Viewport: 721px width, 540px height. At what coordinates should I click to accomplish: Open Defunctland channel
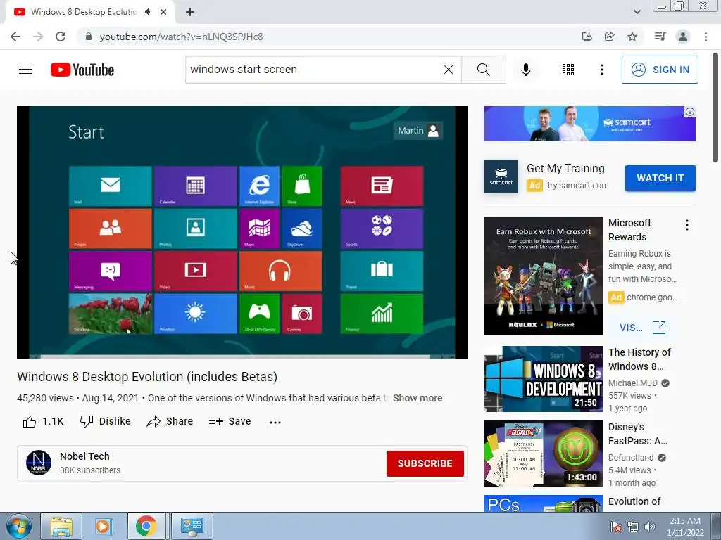(630, 457)
